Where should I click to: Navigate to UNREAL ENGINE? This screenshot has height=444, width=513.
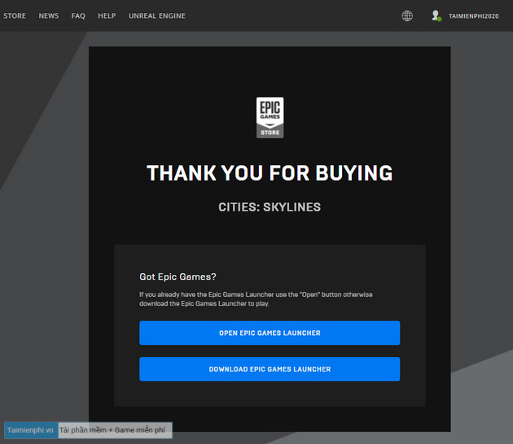click(157, 15)
